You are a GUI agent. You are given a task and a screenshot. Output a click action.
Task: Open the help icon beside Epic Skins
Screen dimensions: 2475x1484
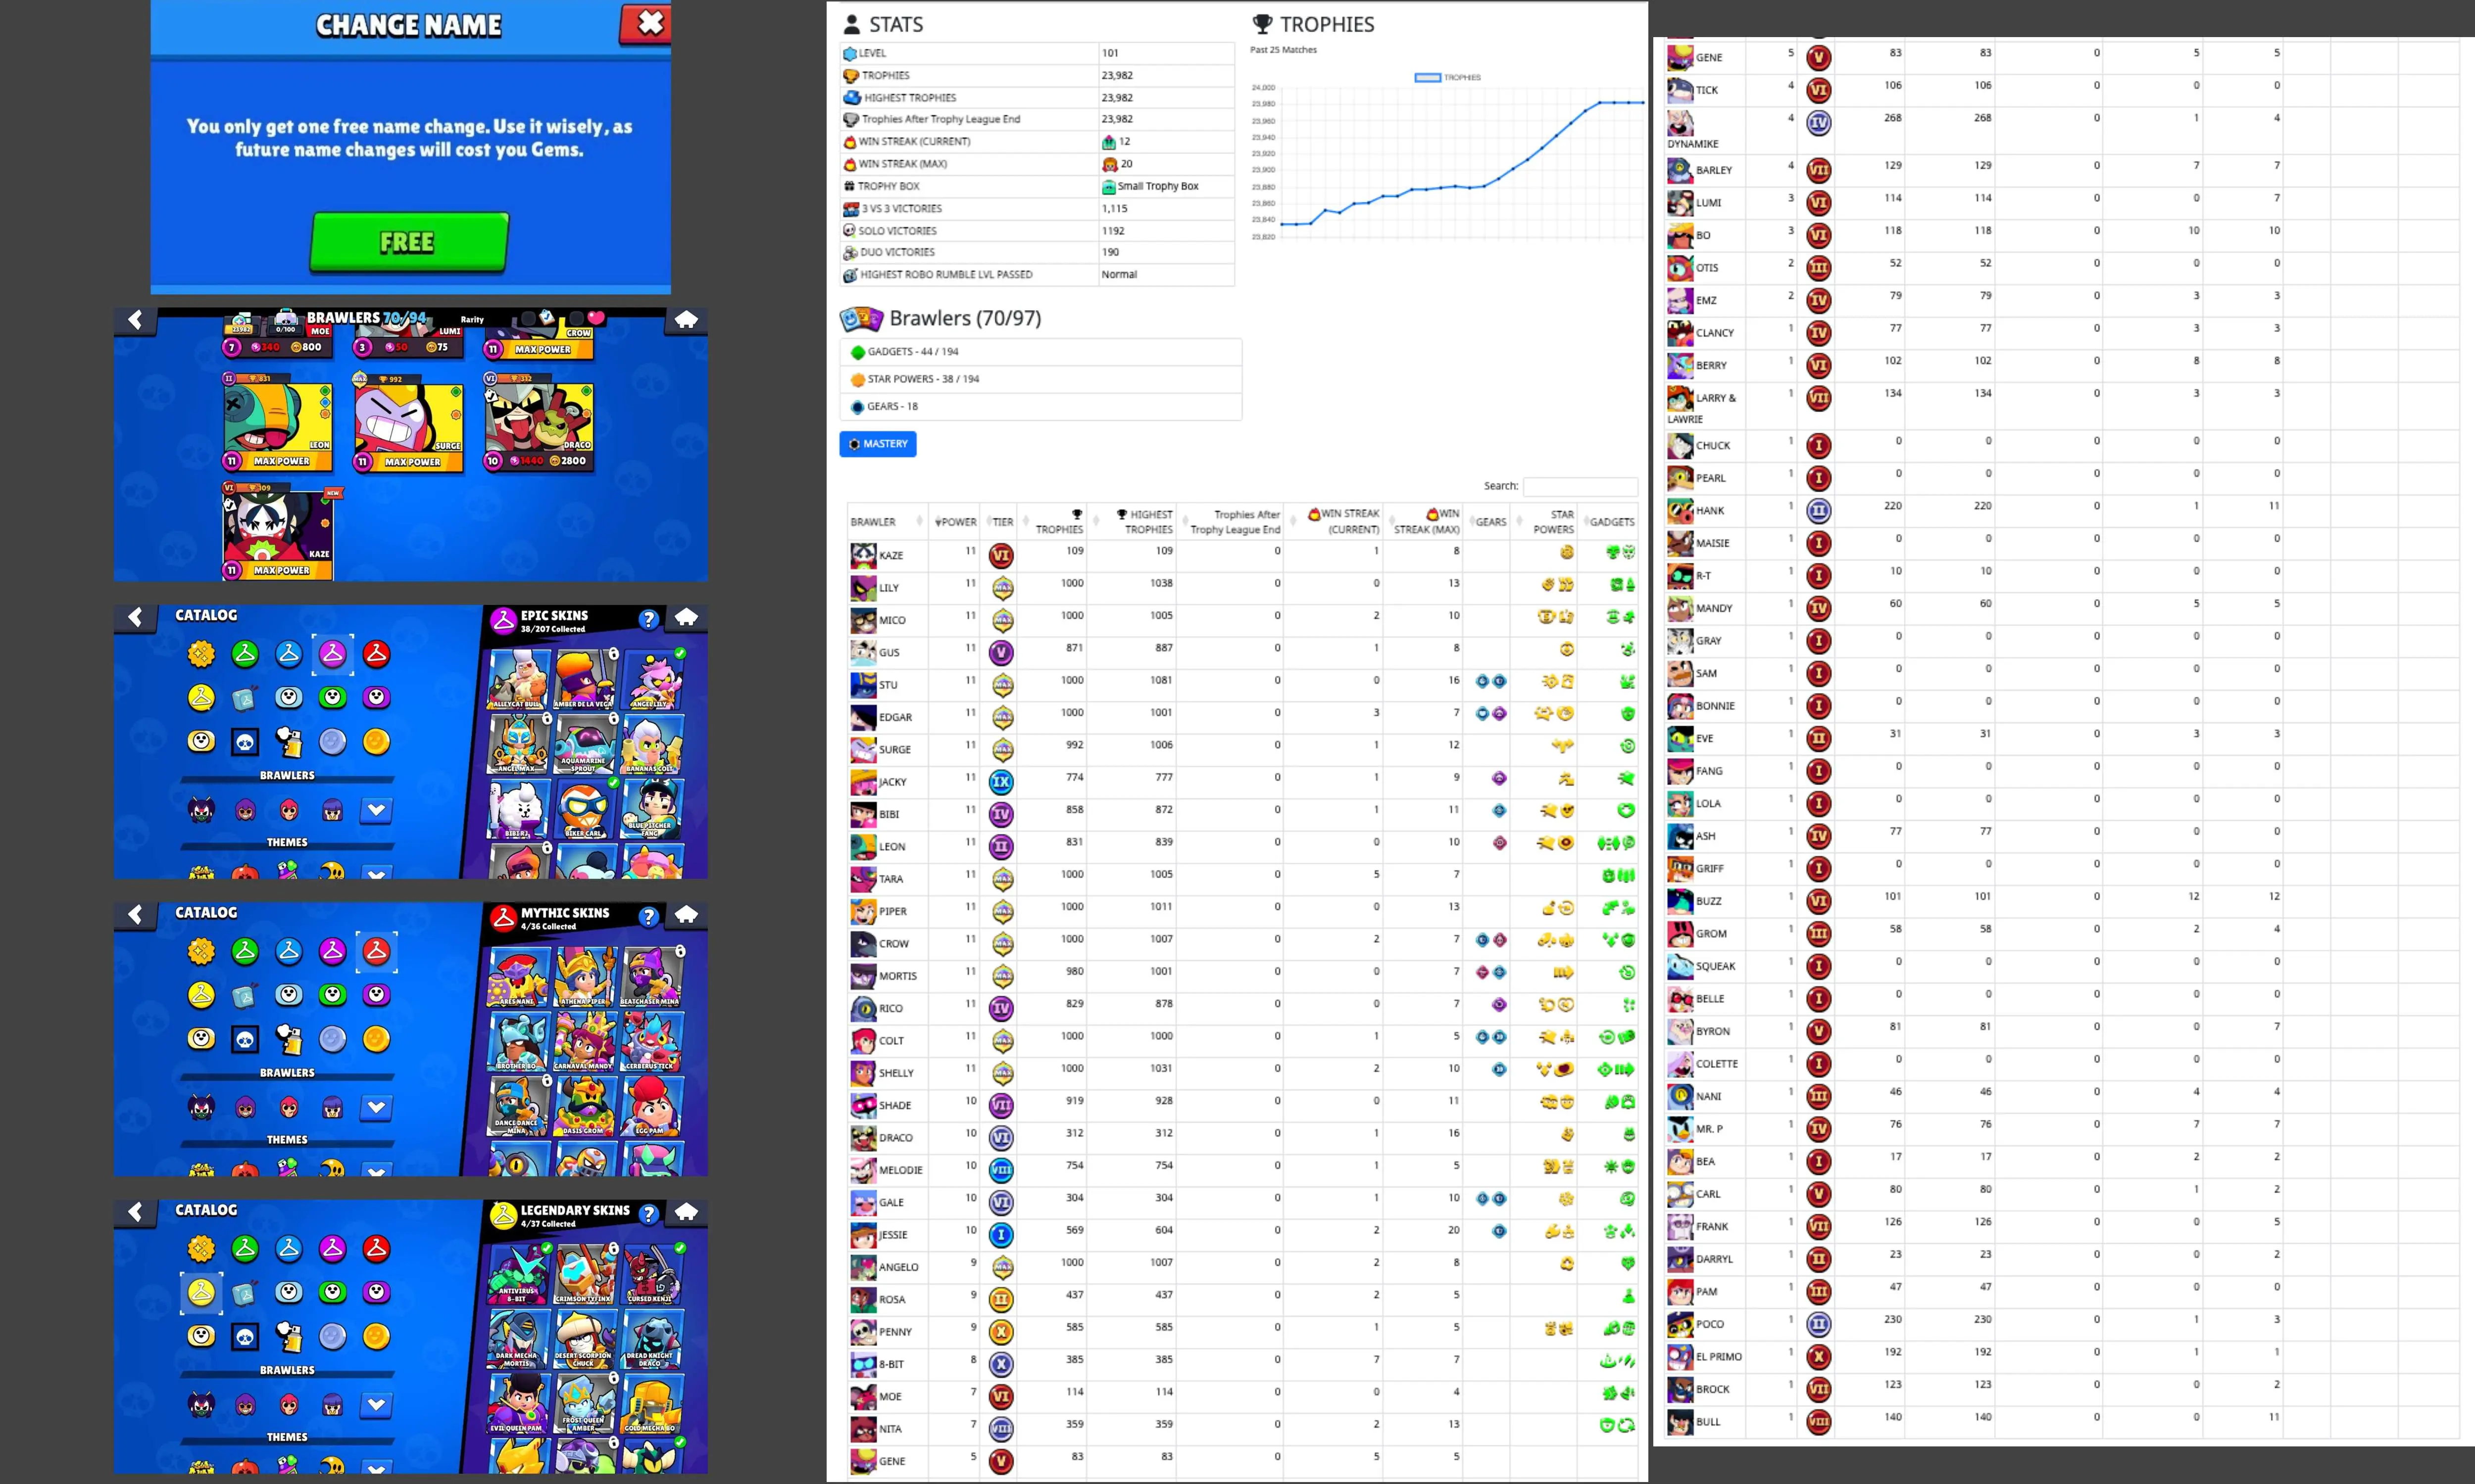tap(648, 619)
